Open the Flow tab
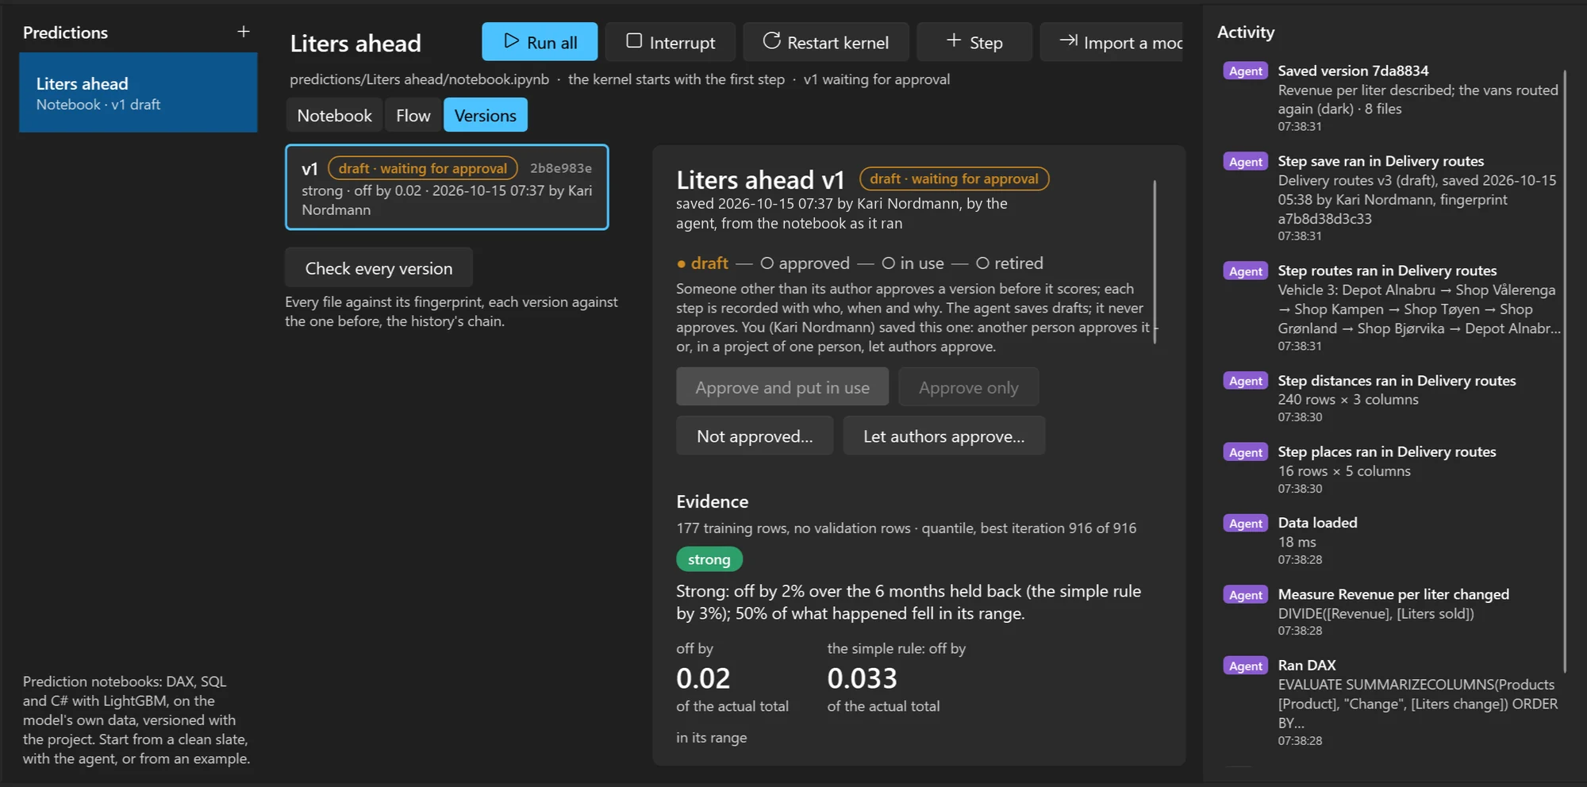This screenshot has width=1587, height=787. (413, 115)
